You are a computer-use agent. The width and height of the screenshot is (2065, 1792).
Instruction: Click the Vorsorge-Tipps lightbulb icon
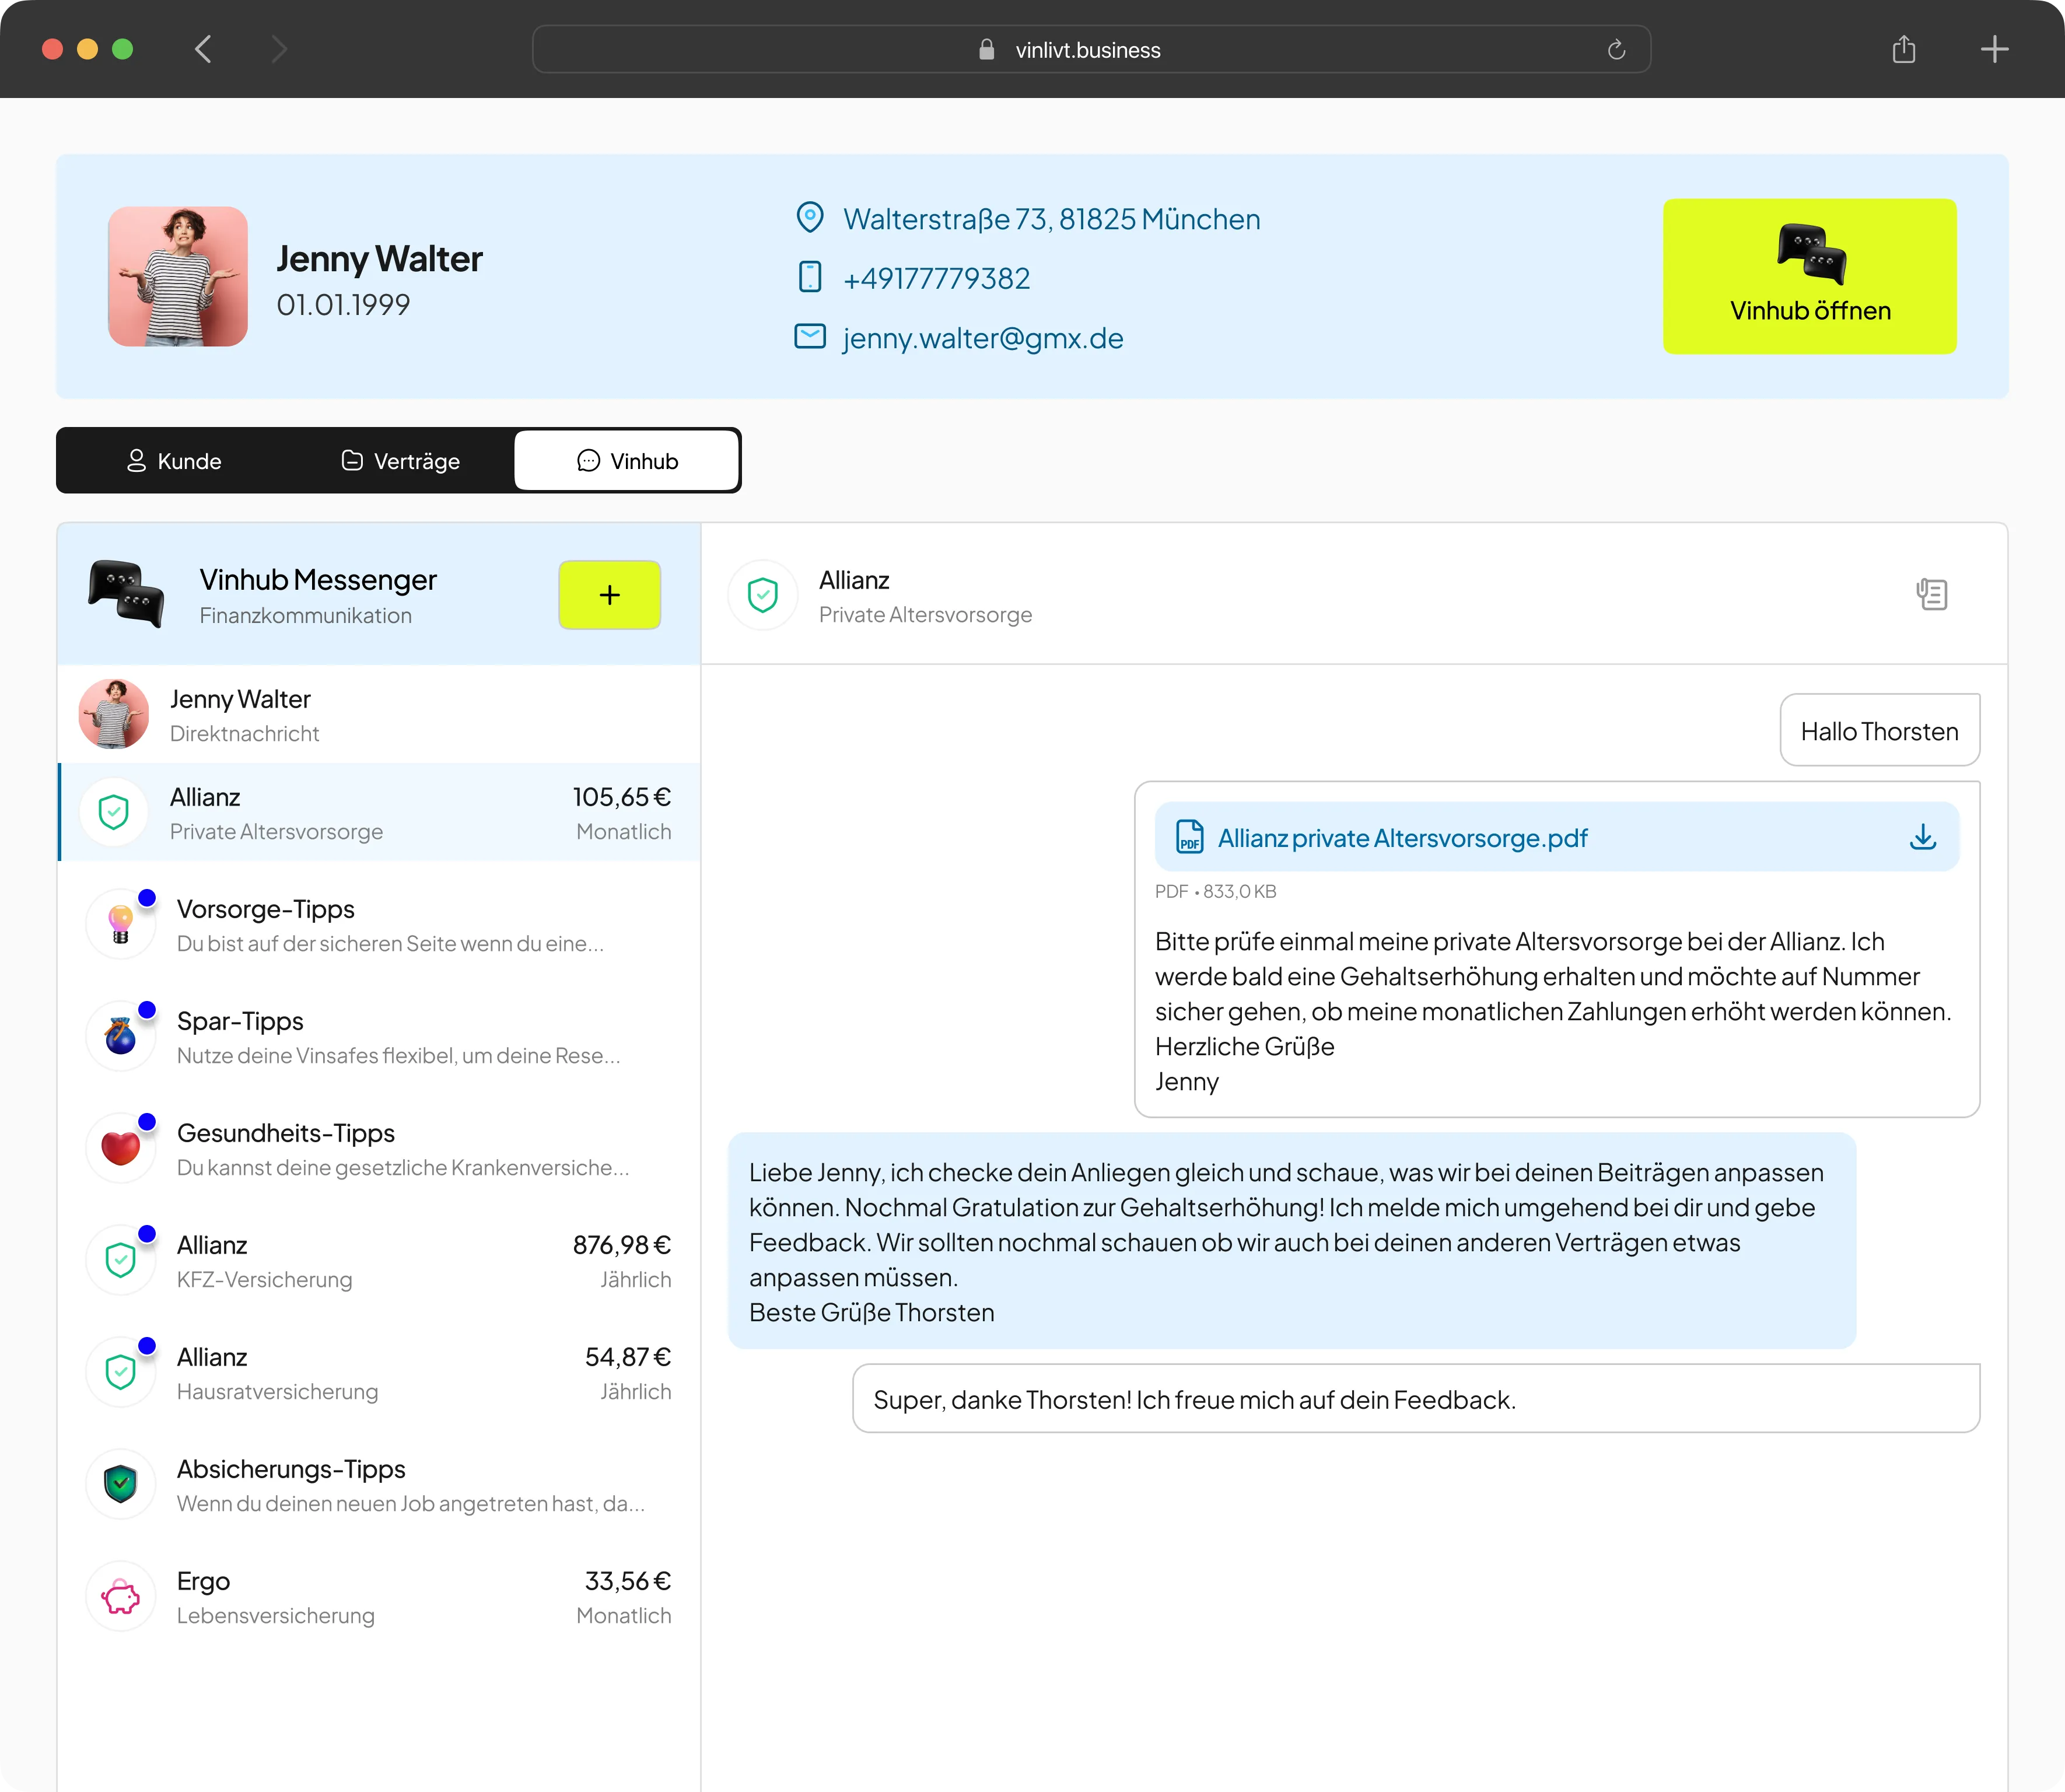pos(121,923)
